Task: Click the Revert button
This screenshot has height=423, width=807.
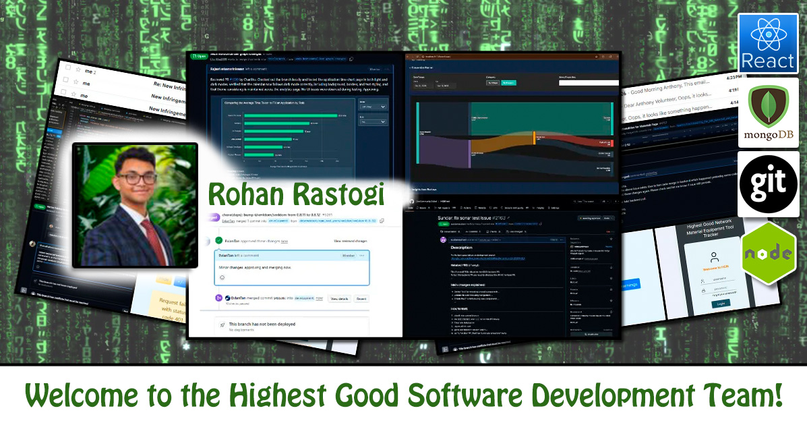Action: click(x=362, y=298)
